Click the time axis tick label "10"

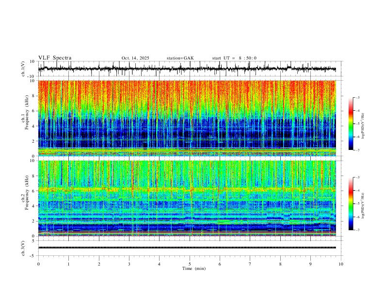pyautogui.click(x=341, y=264)
